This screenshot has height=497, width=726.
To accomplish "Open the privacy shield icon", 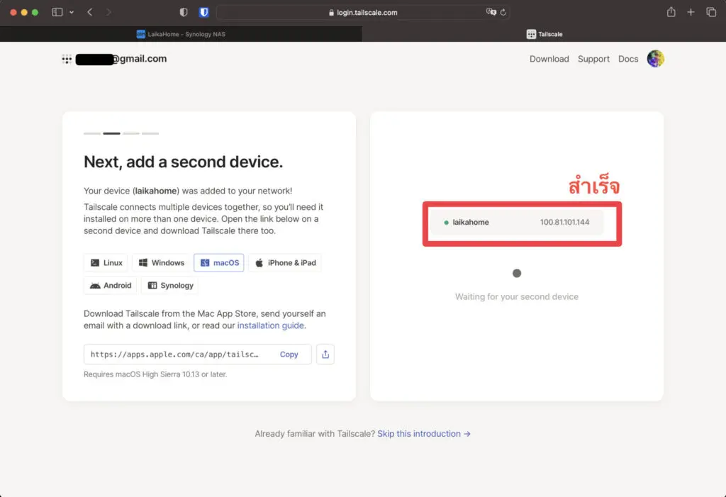I will (x=184, y=13).
